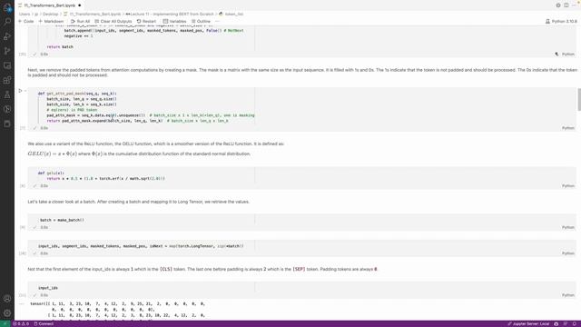Click the paragraph about [CLS] token
This screenshot has width=581, height=327.
coord(202,269)
